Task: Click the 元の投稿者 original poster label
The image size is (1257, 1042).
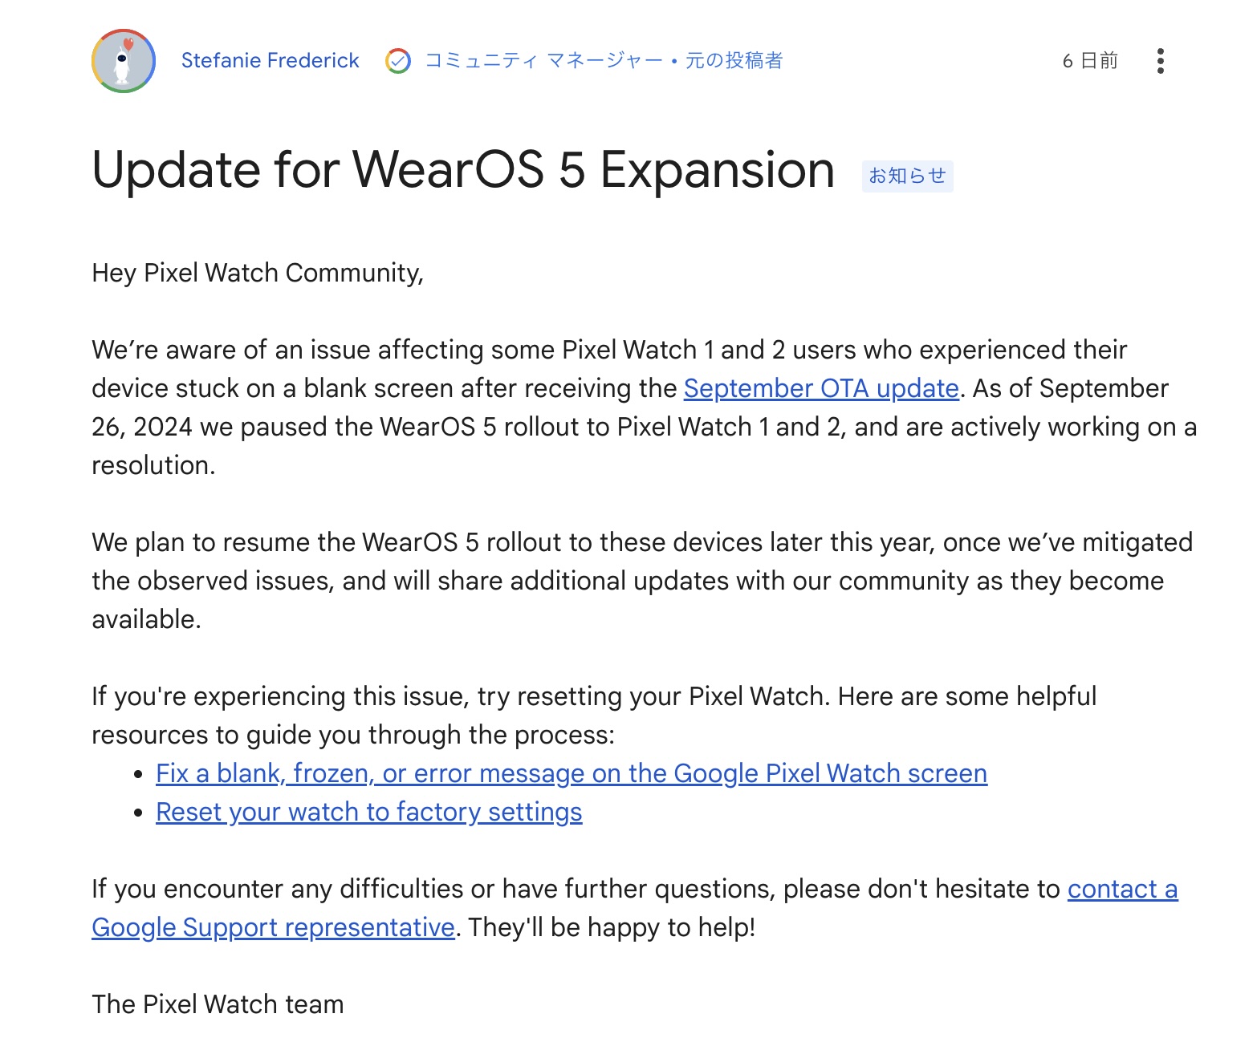Action: (x=734, y=61)
